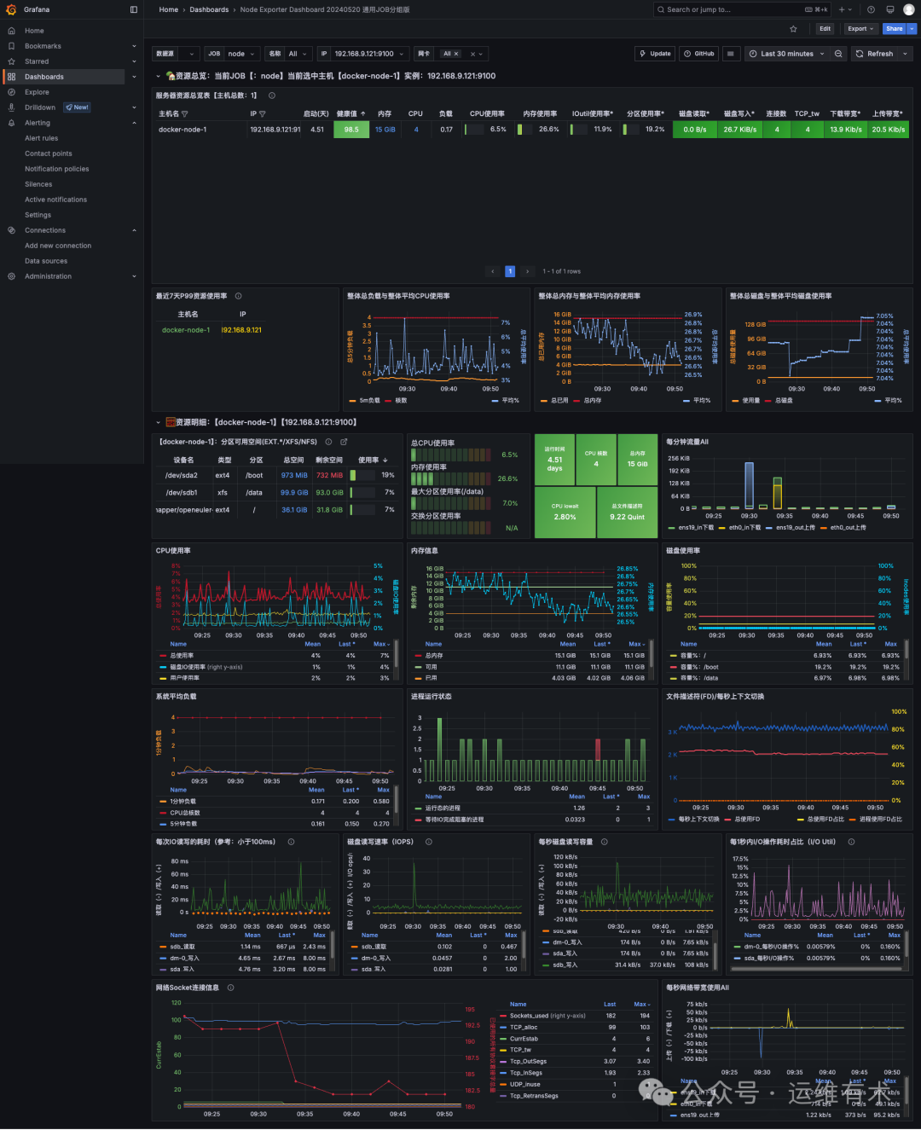Image resolution: width=921 pixels, height=1130 pixels.
Task: Navigate to Dashboards via the breadcrumb
Action: [x=209, y=9]
